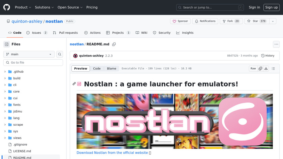Image resolution: width=283 pixels, height=159 pixels.
Task: Open the LICENSE.md file
Action: 22,151
